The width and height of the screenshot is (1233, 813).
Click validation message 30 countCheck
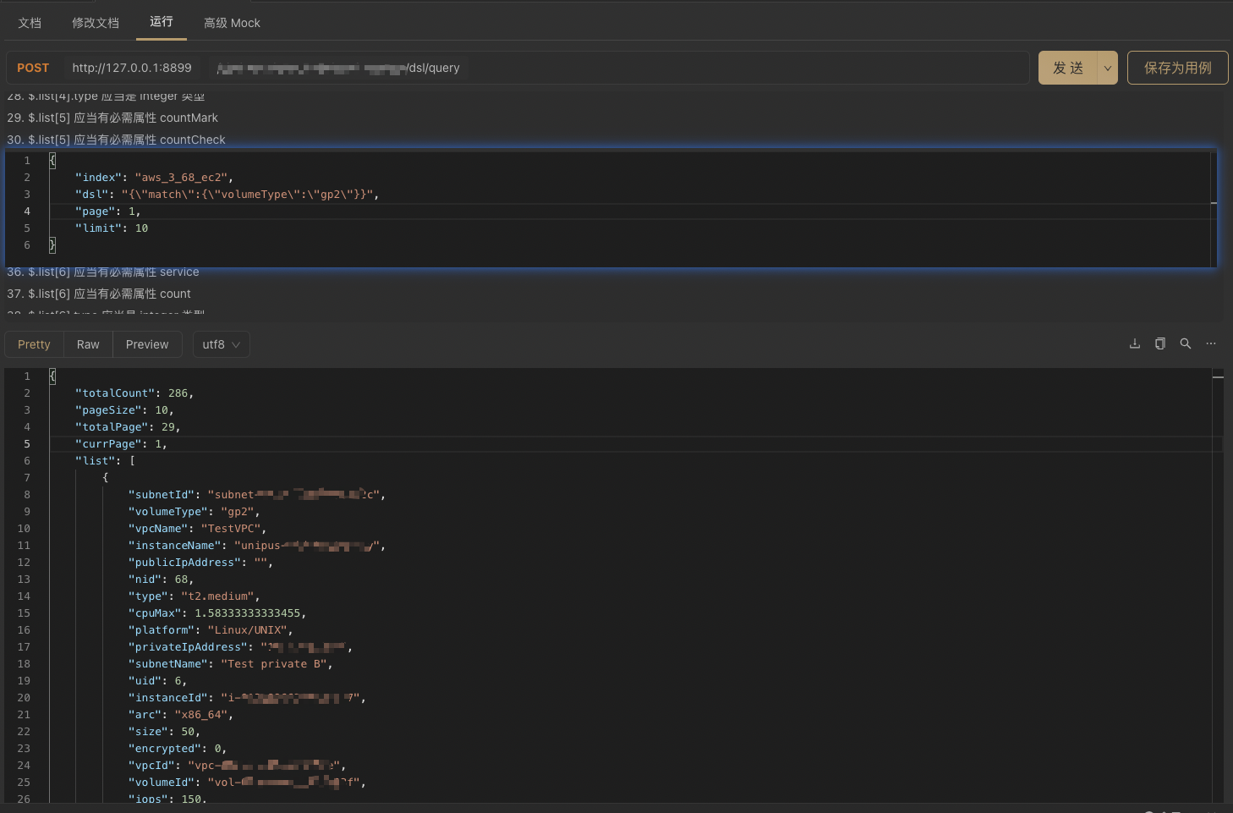pos(116,140)
